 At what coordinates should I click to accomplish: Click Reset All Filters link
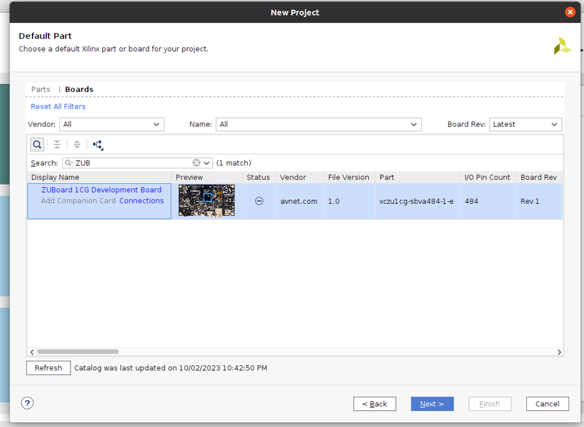58,107
